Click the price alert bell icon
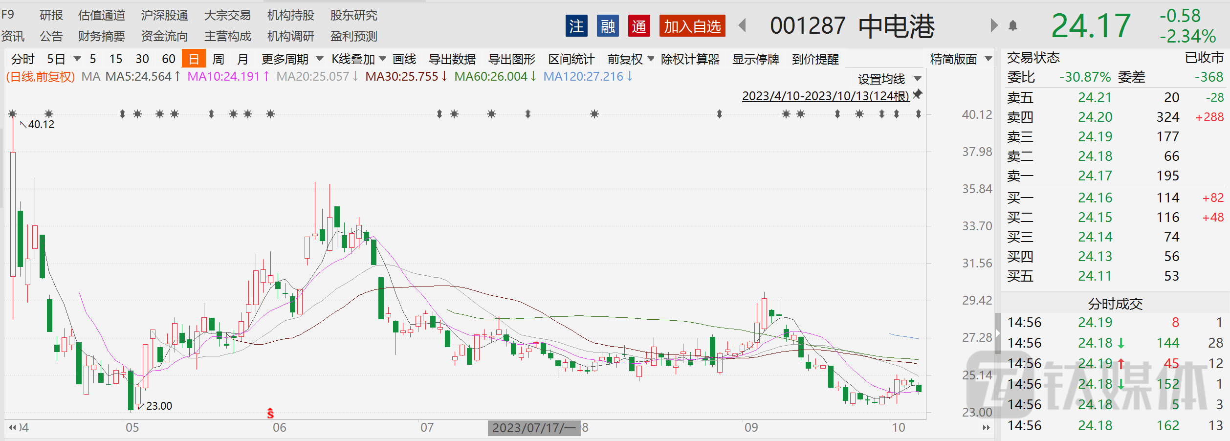Viewport: 1230px width, 441px height. point(1013,26)
